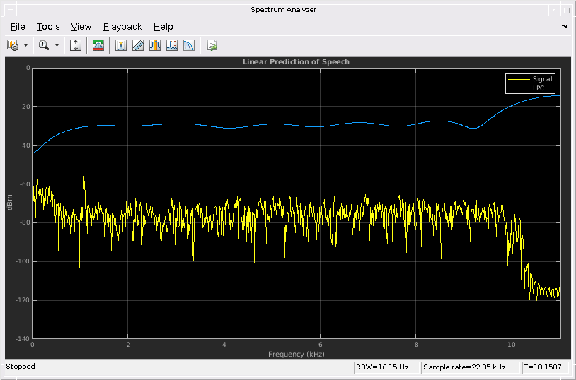Open the File menu

pyautogui.click(x=18, y=27)
